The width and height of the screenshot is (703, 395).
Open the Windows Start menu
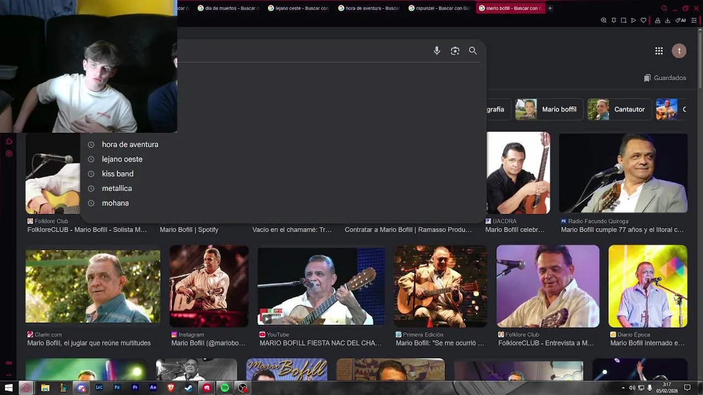tap(8, 388)
